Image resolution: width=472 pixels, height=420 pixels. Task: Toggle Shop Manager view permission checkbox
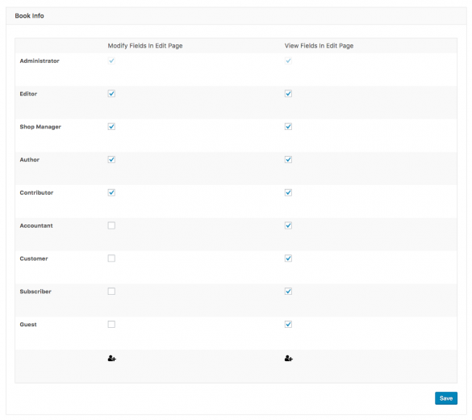click(x=288, y=126)
